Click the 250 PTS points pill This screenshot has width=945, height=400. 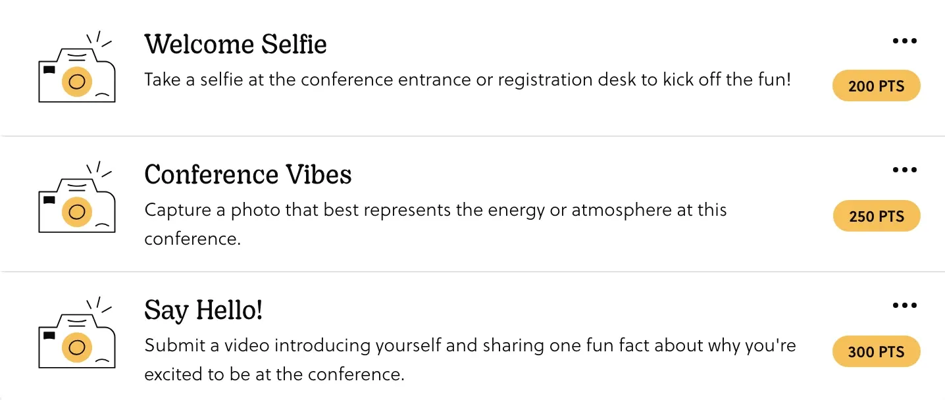tap(876, 216)
